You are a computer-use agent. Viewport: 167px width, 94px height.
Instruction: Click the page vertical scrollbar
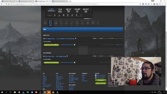tap(166, 48)
